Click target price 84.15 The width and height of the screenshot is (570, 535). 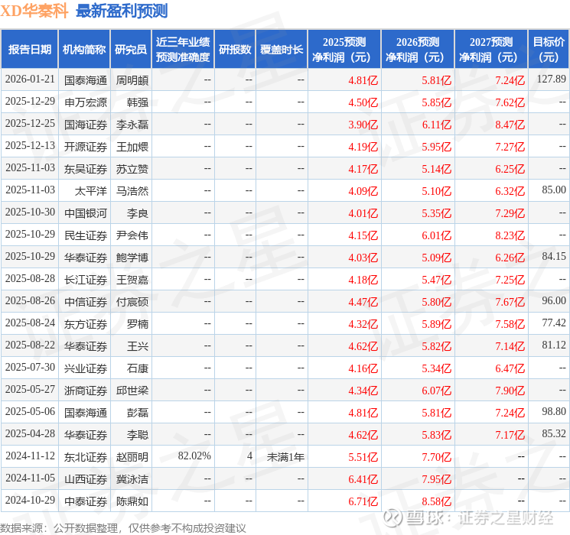tap(554, 256)
